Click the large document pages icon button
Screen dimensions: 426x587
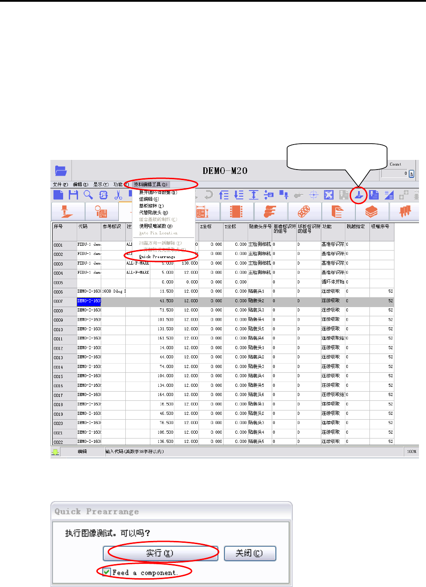click(x=338, y=212)
